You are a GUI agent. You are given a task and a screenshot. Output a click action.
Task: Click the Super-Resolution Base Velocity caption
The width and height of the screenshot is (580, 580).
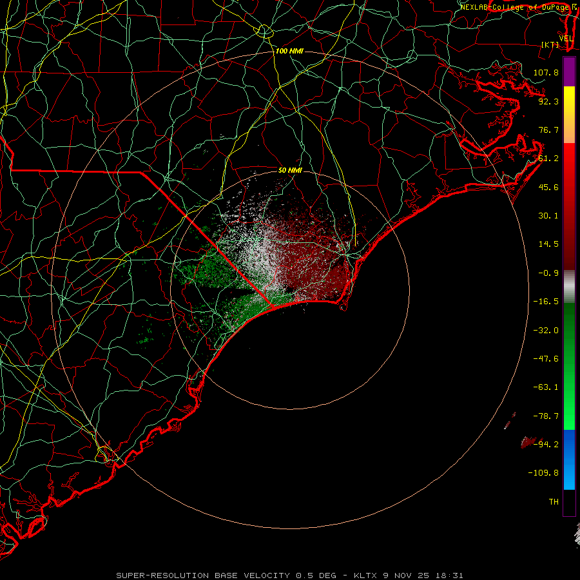point(289,575)
